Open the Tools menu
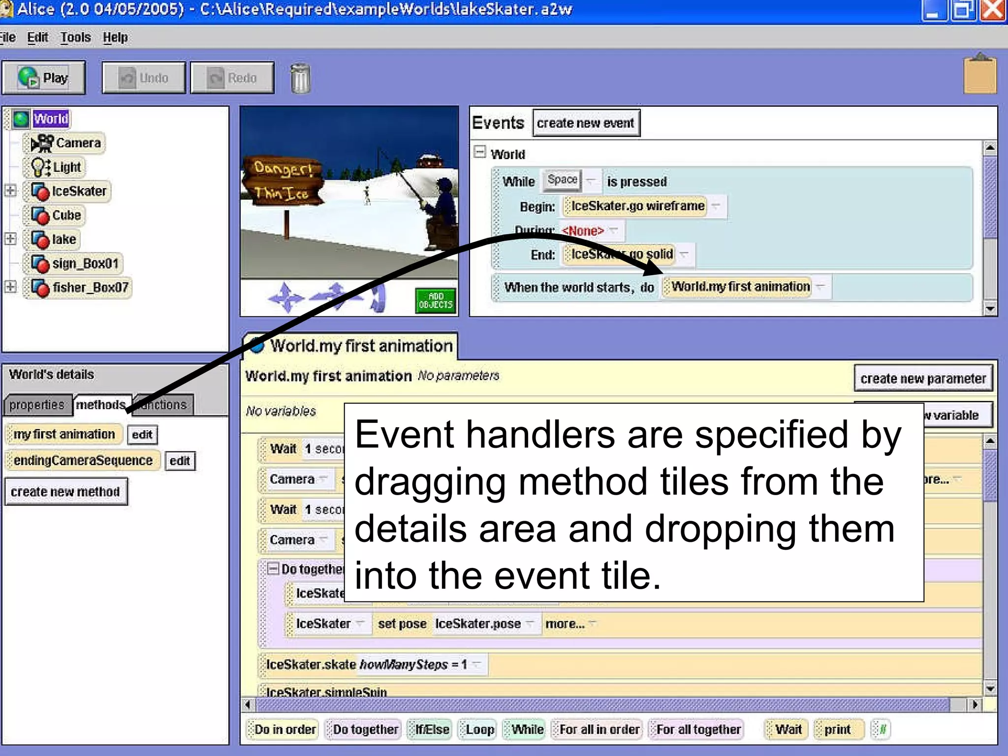The height and width of the screenshot is (756, 1008). click(75, 37)
